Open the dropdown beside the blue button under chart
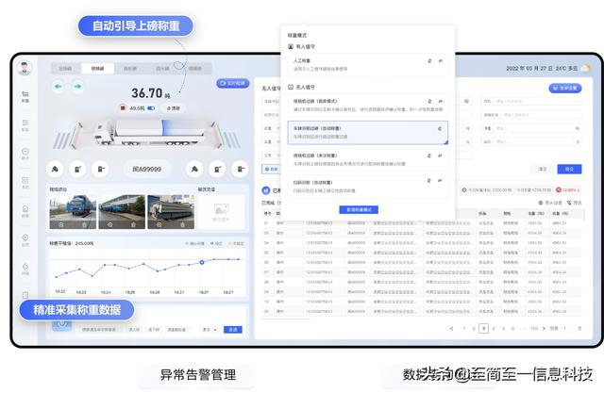This screenshot has height=393, width=604. coord(210,330)
